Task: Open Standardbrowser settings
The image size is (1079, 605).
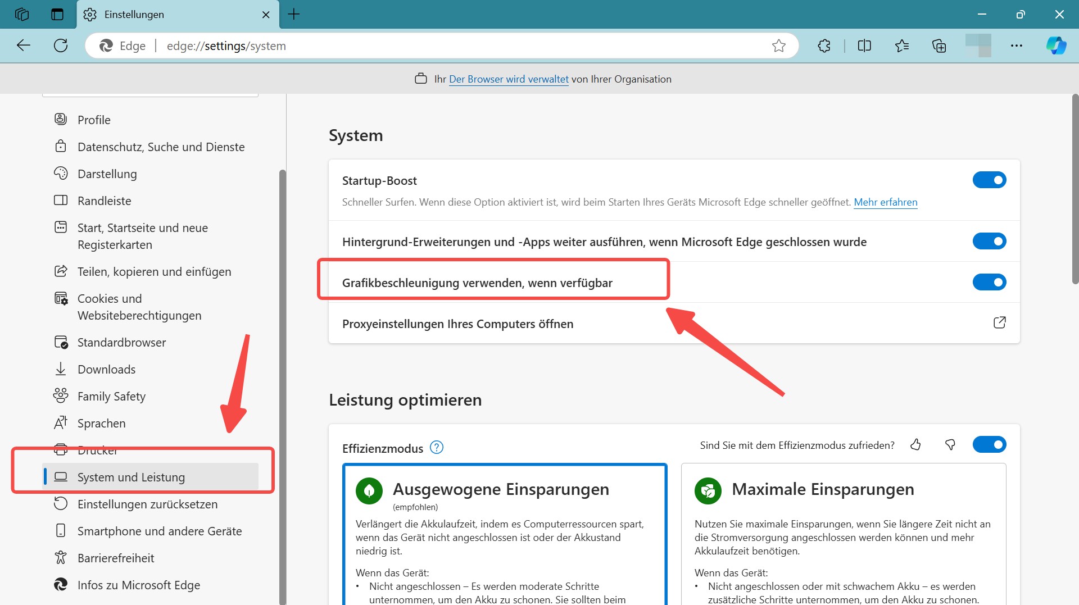Action: (x=151, y=342)
